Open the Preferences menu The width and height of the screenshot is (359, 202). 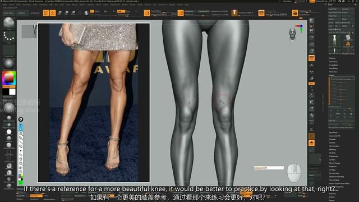coord(115,4)
